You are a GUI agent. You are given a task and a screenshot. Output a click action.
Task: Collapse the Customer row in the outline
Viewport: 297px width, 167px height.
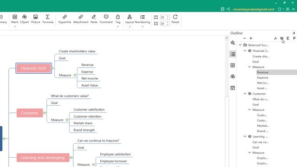click(x=245, y=94)
